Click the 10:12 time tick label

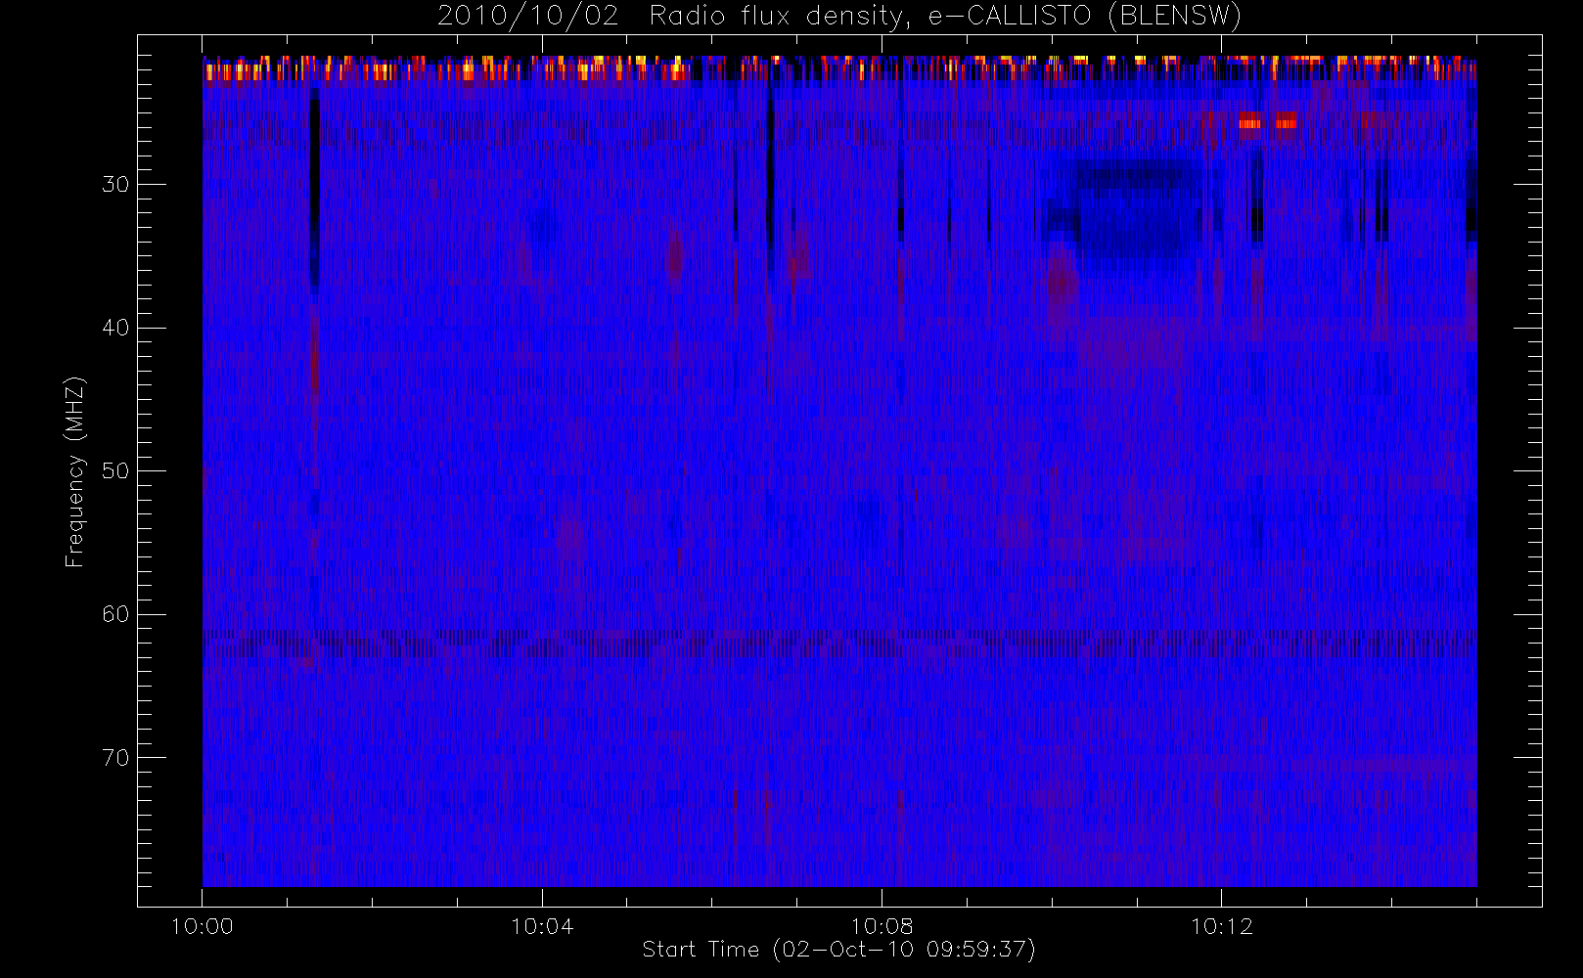click(x=1221, y=926)
